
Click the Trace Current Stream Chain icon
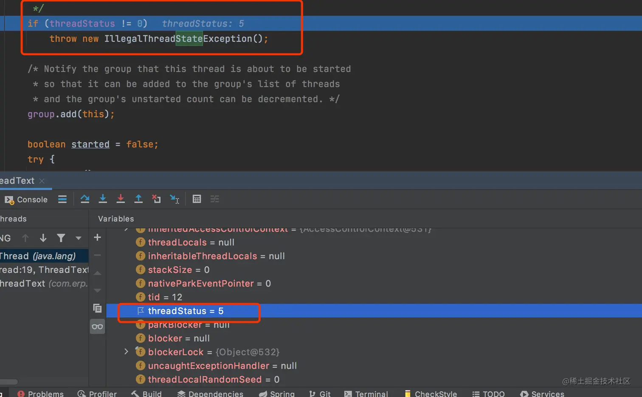215,199
